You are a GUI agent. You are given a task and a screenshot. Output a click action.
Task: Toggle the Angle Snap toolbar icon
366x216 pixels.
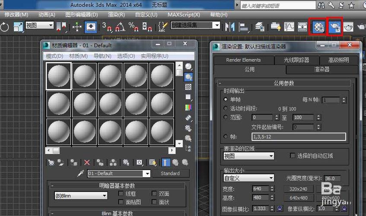point(121,27)
